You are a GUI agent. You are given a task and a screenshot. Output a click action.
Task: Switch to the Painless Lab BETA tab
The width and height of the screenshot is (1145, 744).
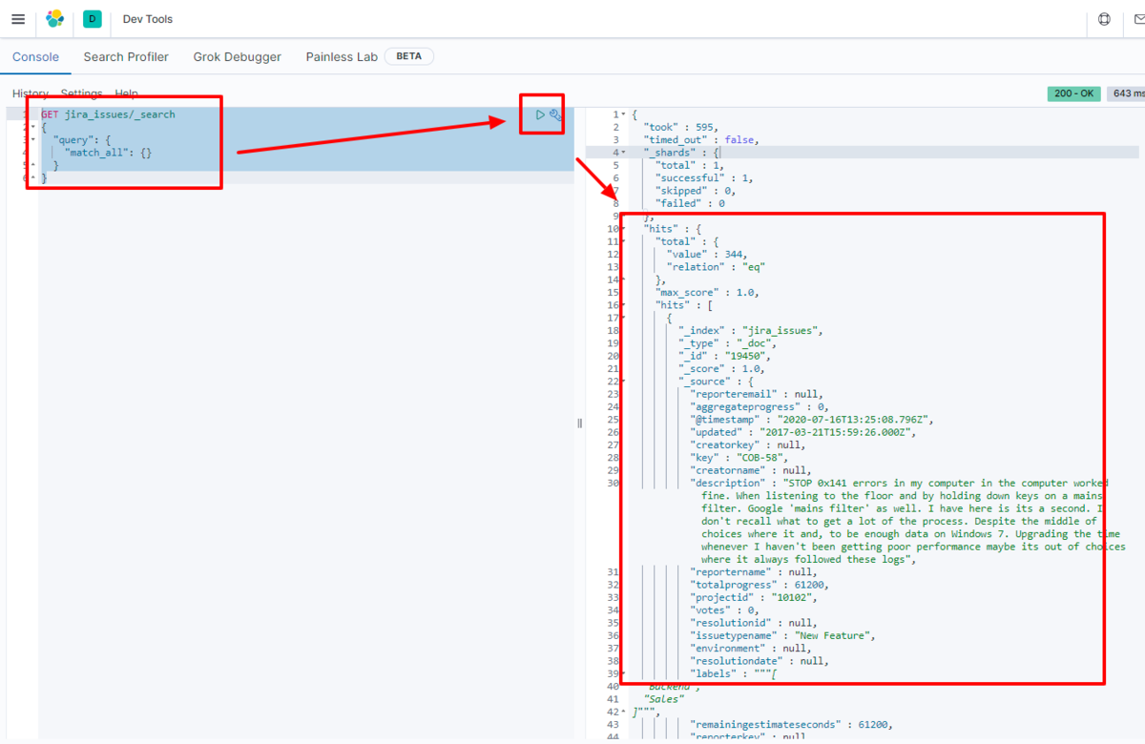click(342, 56)
